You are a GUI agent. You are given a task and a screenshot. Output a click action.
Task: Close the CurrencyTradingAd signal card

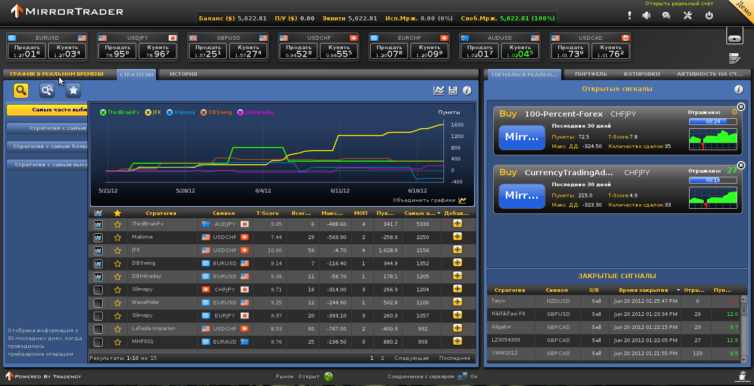pos(741,165)
